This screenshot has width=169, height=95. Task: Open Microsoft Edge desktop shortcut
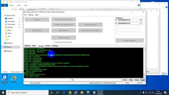point(4,79)
